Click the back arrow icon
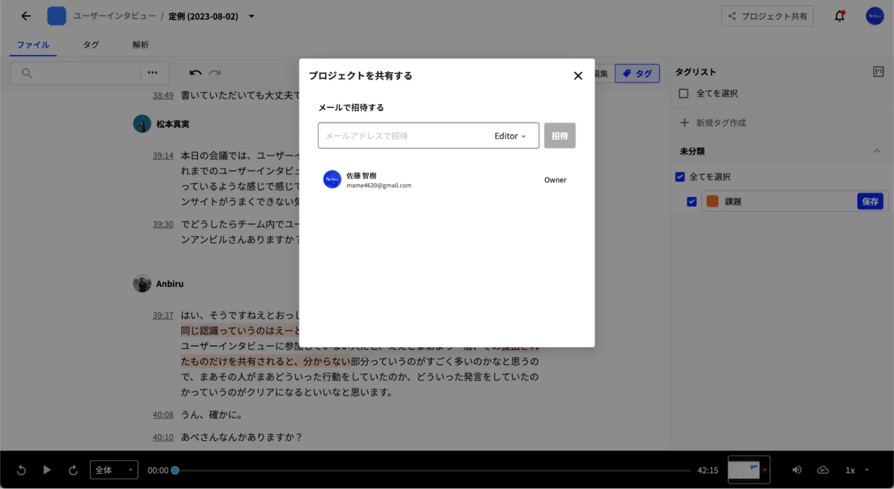Viewport: 894px width, 489px height. pos(26,16)
